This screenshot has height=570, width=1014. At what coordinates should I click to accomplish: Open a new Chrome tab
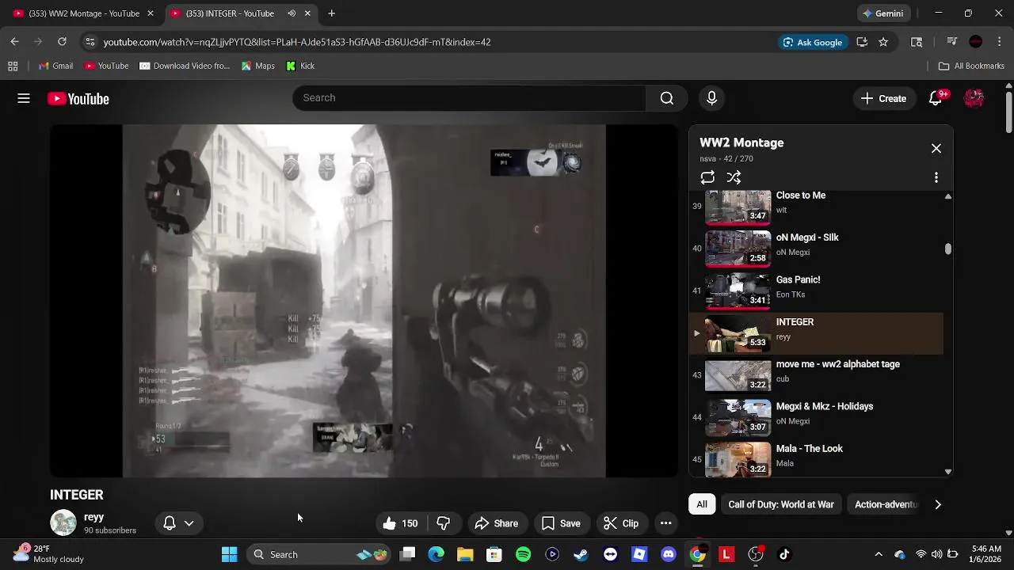click(331, 13)
